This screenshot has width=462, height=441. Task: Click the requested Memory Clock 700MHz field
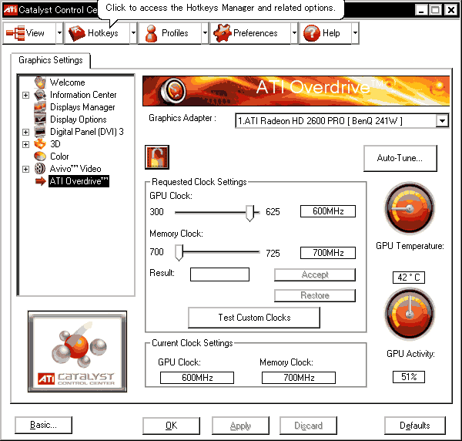pos(328,253)
